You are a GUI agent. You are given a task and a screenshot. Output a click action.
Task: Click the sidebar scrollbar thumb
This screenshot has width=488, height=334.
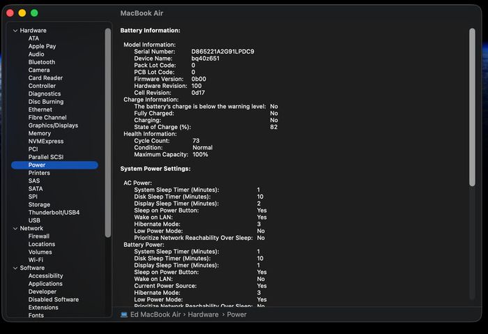click(x=108, y=133)
